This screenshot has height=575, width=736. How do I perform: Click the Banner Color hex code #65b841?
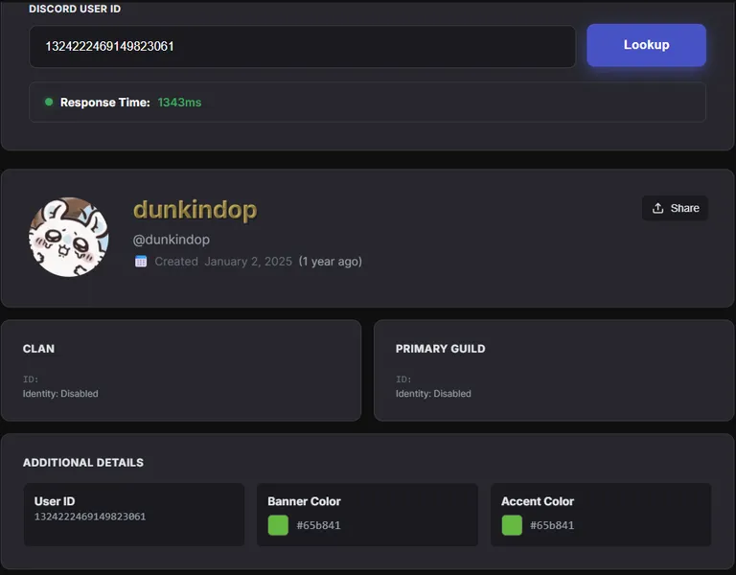point(318,525)
